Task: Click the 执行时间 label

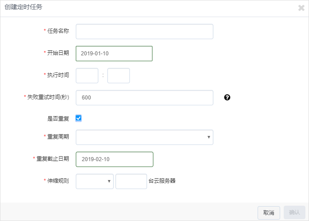Action: click(x=58, y=75)
